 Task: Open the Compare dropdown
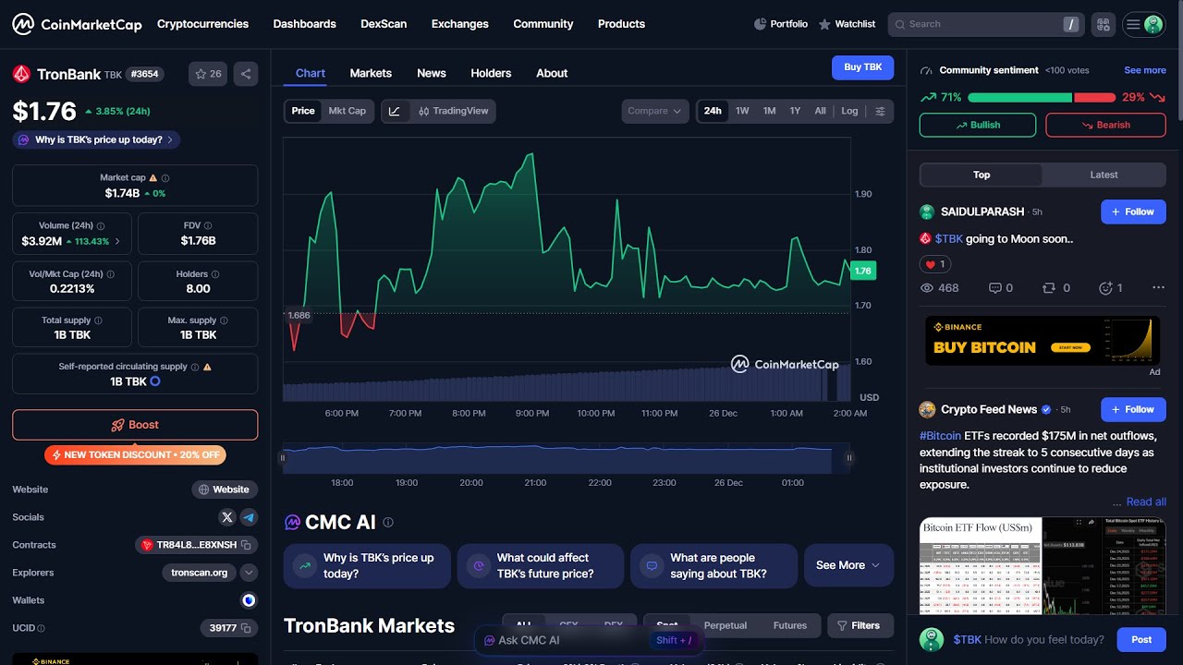[655, 111]
